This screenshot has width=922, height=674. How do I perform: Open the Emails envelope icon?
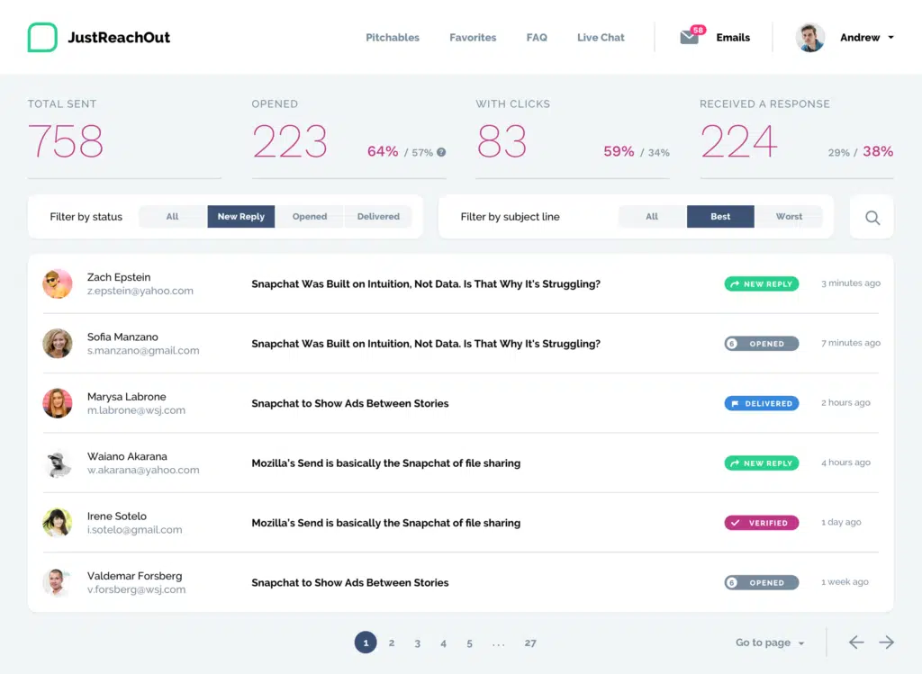pyautogui.click(x=690, y=38)
